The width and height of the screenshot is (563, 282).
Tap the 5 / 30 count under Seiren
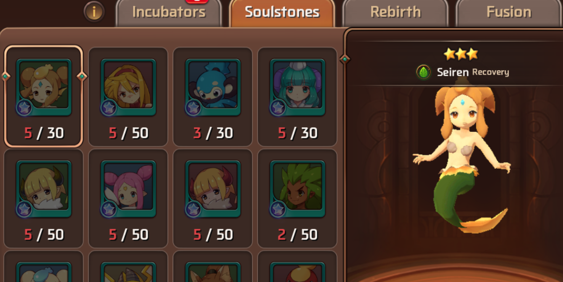coord(44,133)
